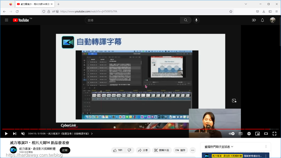Show Firefox sidebars button

(270, 12)
